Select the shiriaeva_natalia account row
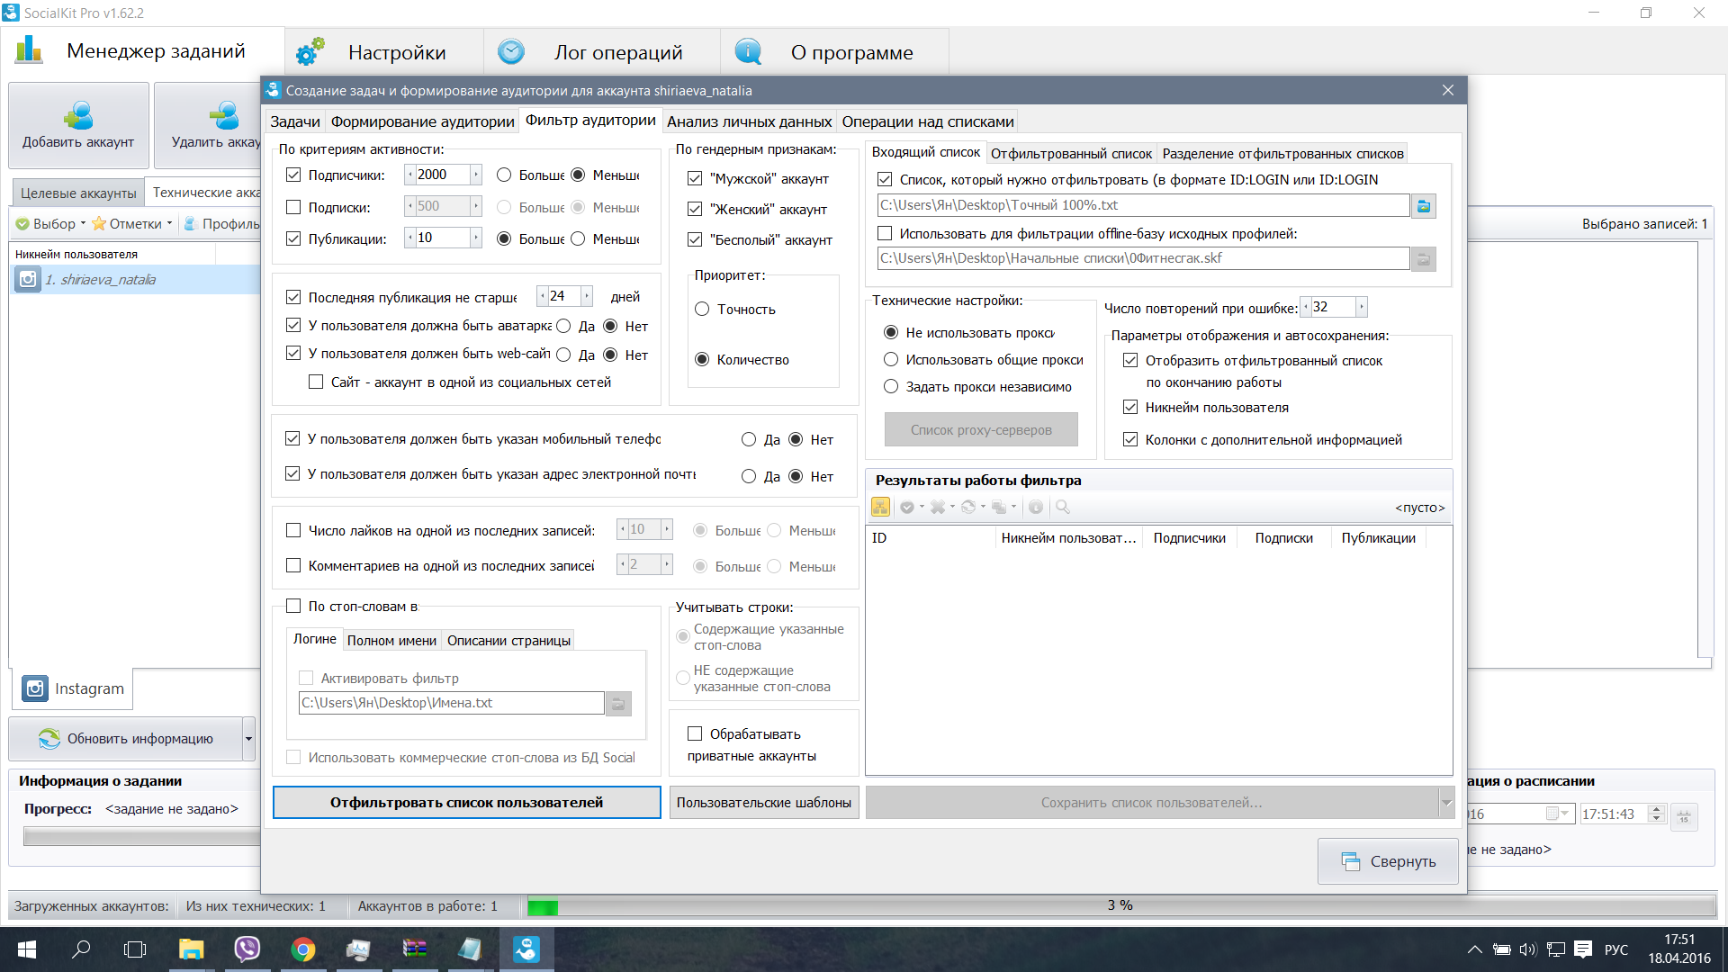1728x972 pixels. point(135,280)
